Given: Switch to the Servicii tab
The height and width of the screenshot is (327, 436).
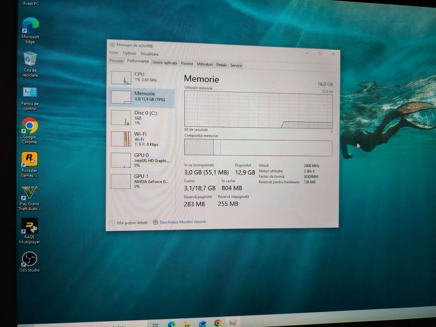Looking at the screenshot, I should [236, 65].
